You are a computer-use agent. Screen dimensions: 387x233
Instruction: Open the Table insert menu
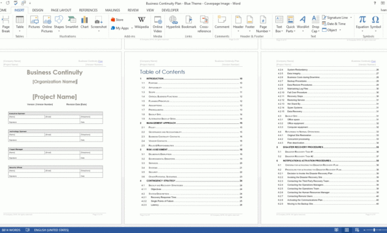click(x=20, y=24)
